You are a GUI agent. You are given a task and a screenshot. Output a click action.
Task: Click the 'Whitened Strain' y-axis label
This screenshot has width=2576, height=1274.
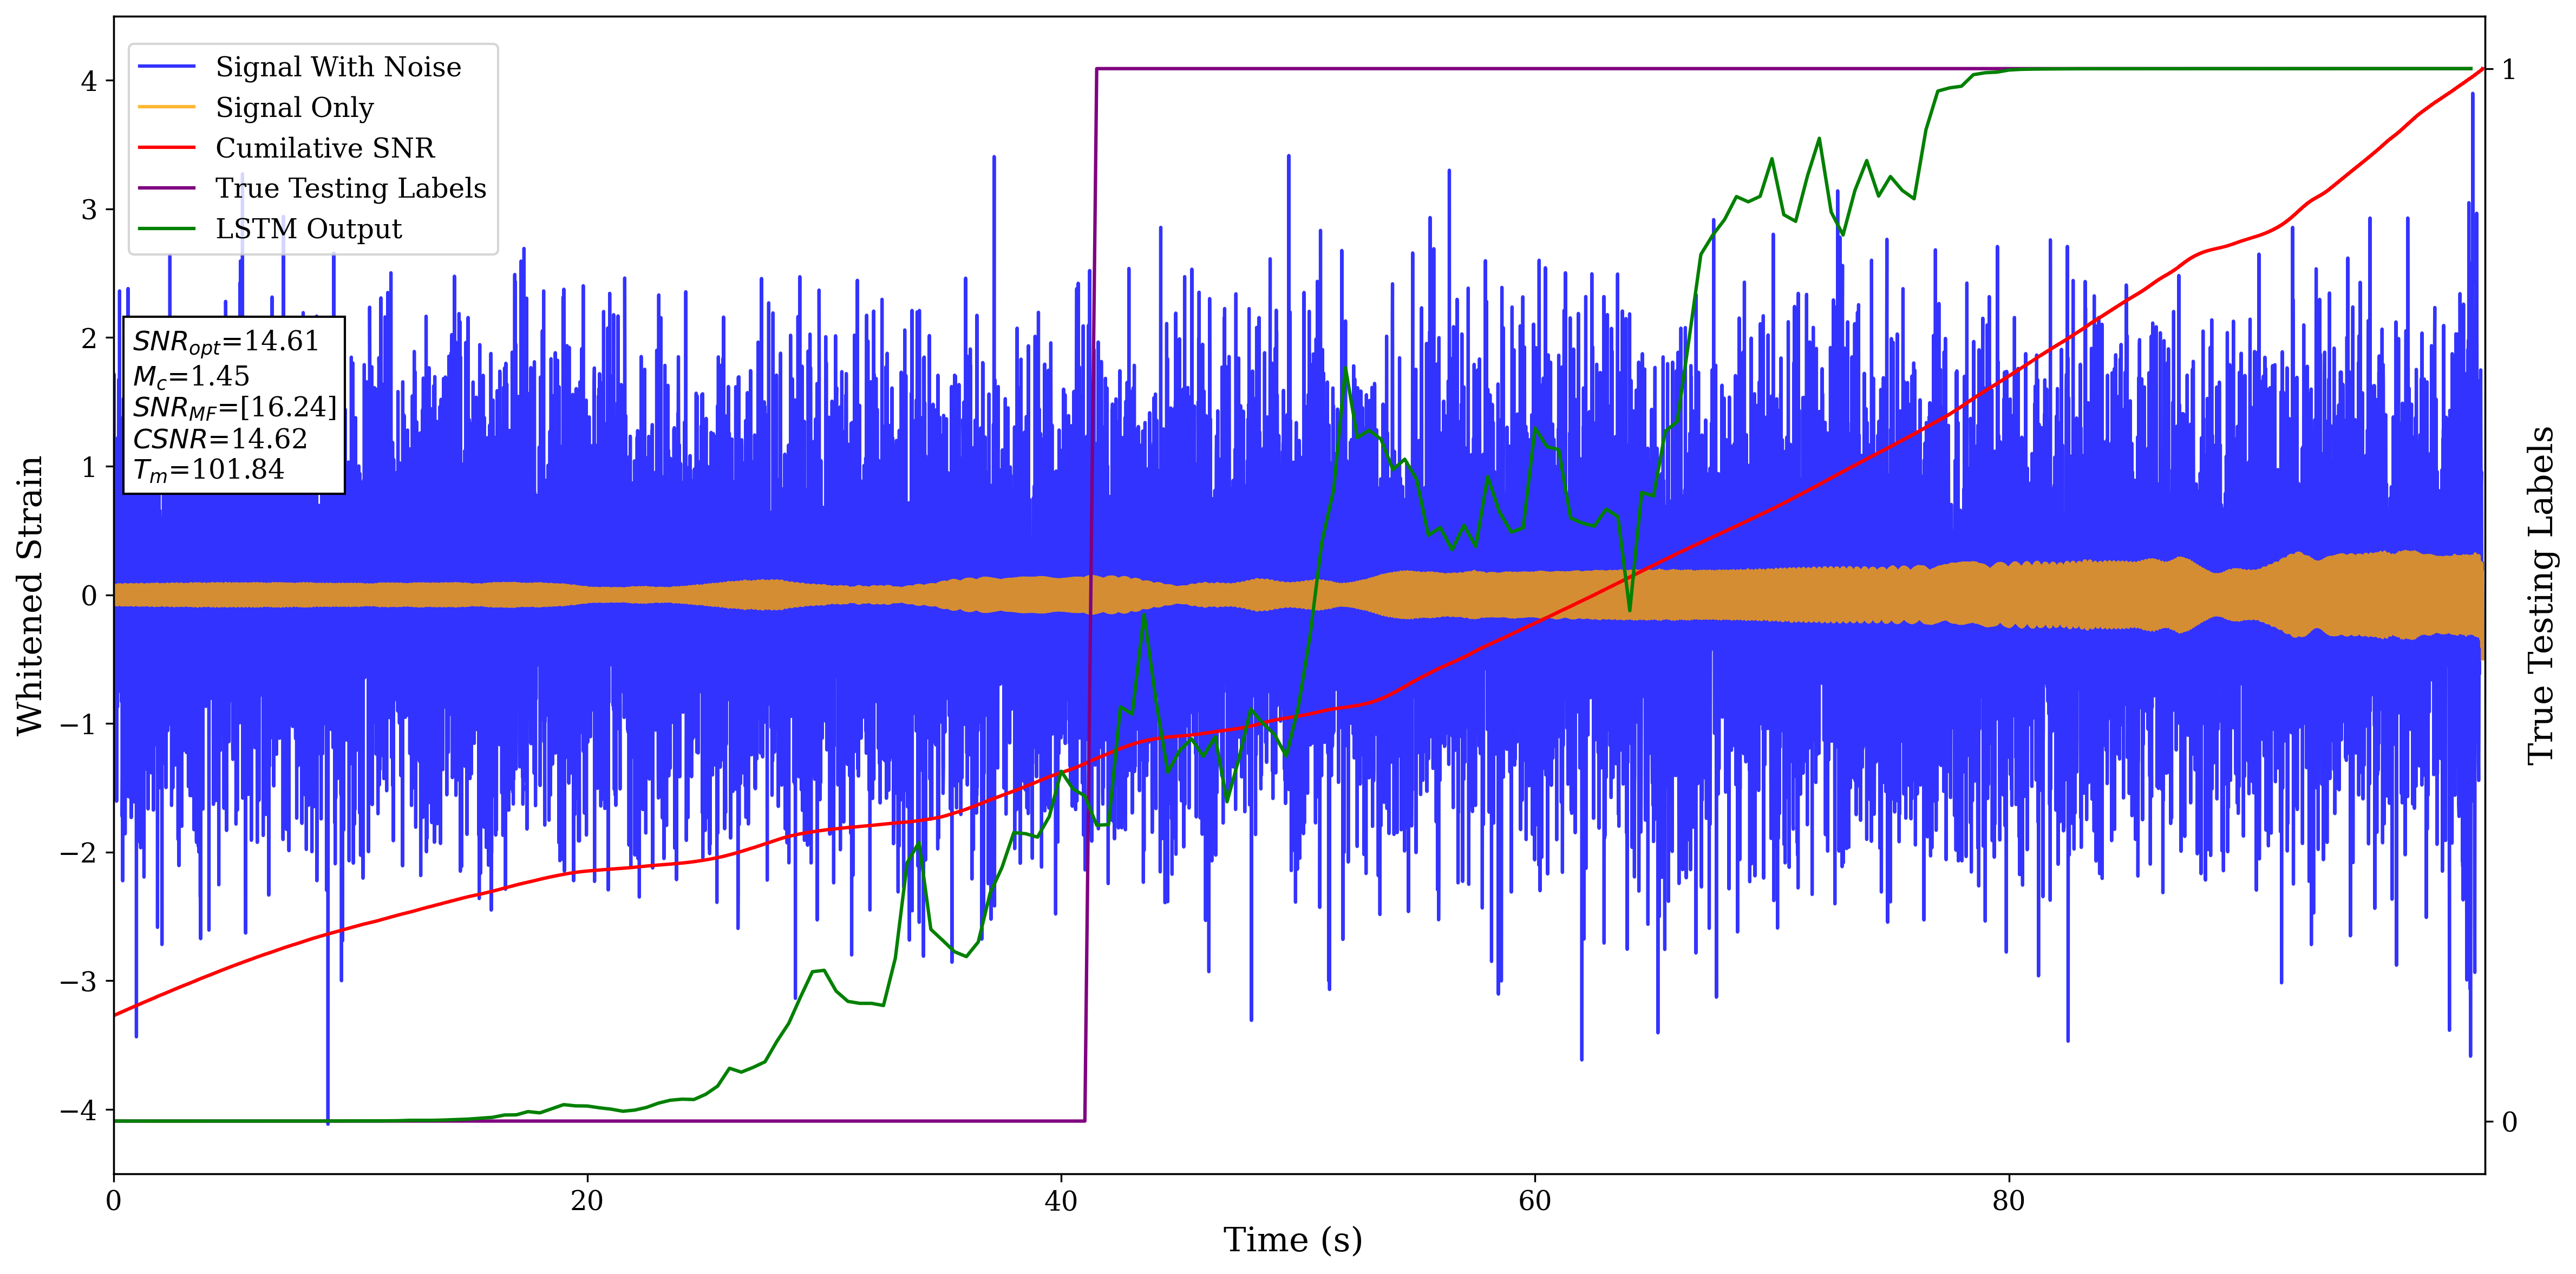[x=31, y=595]
